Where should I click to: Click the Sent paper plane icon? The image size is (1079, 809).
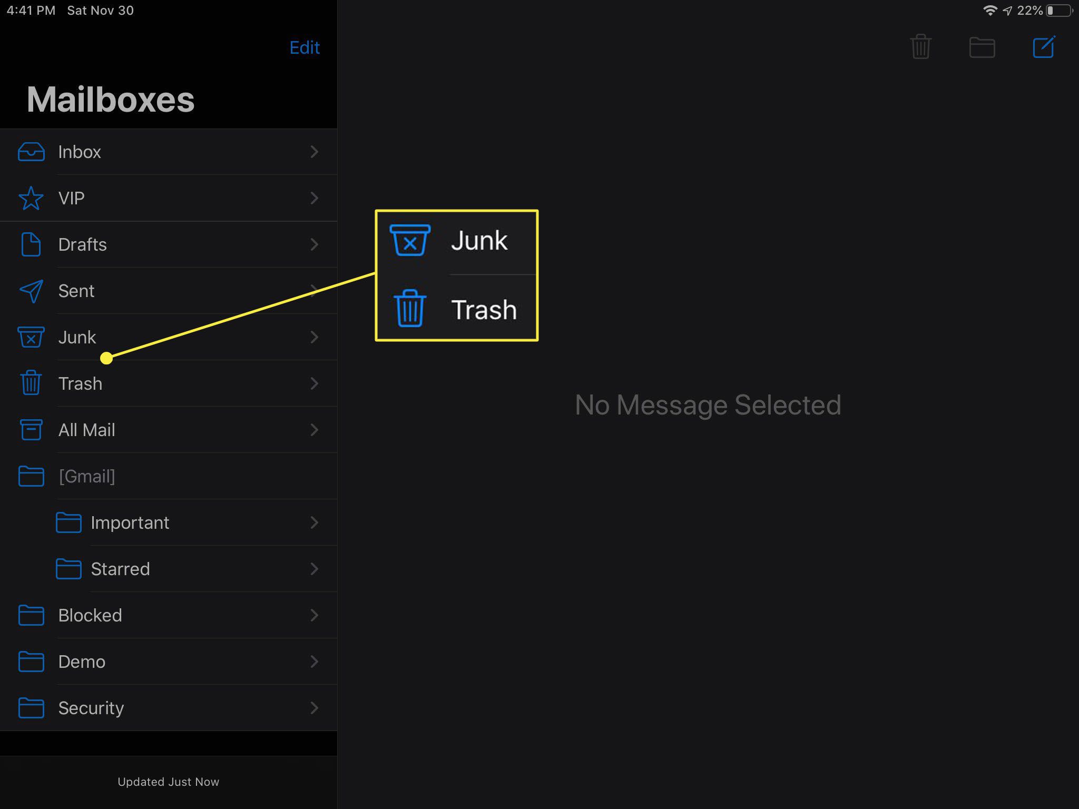pyautogui.click(x=30, y=290)
